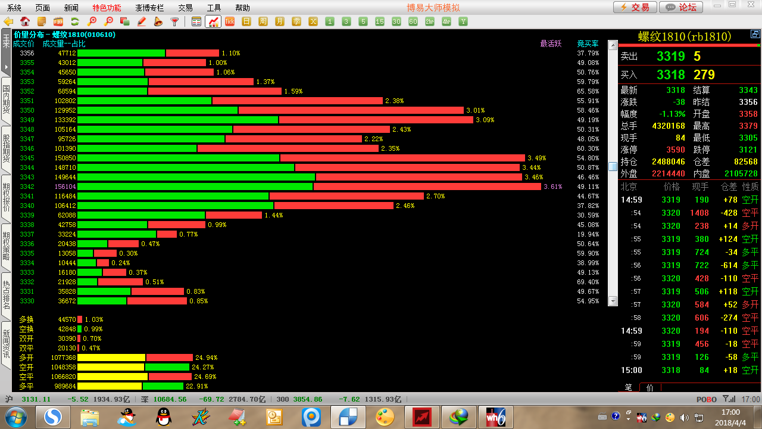The height and width of the screenshot is (429, 762).
Task: Toggle the quote list table view icon
Action: click(196, 21)
